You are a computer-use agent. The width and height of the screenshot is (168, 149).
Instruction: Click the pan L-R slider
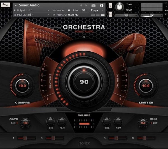coord(126,15)
